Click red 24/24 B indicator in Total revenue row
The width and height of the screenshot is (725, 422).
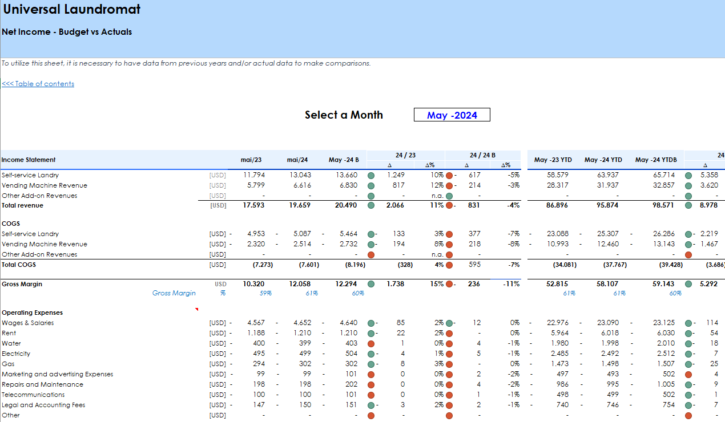click(449, 206)
